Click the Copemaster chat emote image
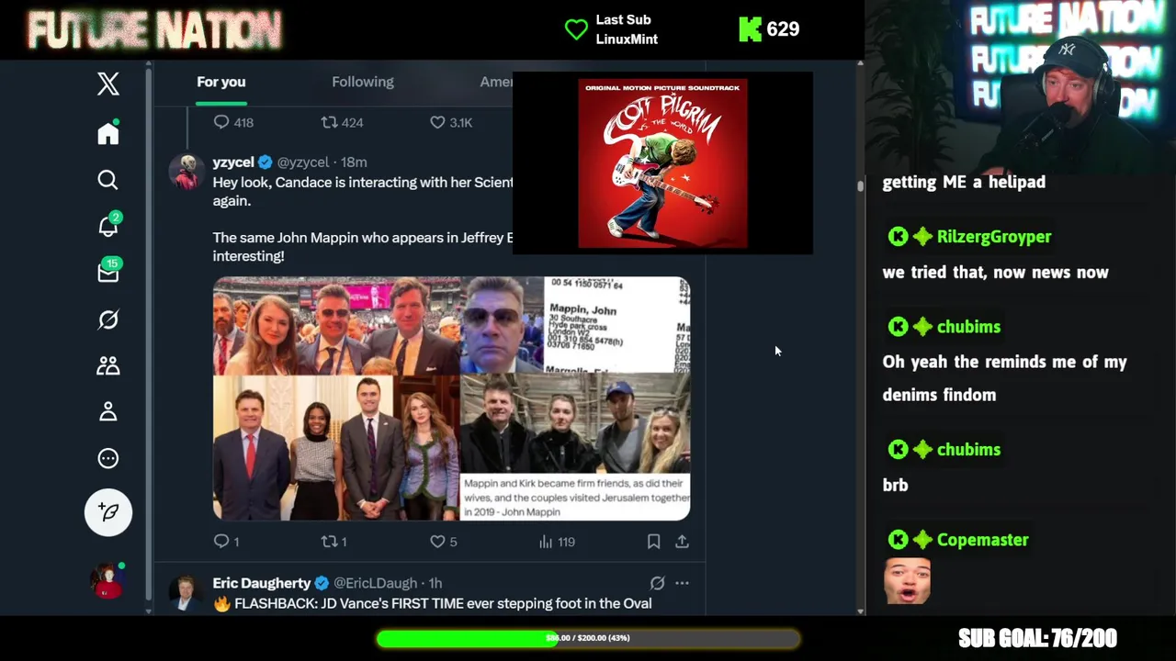Image resolution: width=1176 pixels, height=661 pixels. click(x=908, y=581)
